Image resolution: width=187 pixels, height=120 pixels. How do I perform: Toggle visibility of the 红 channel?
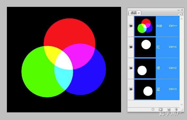pos(131,47)
